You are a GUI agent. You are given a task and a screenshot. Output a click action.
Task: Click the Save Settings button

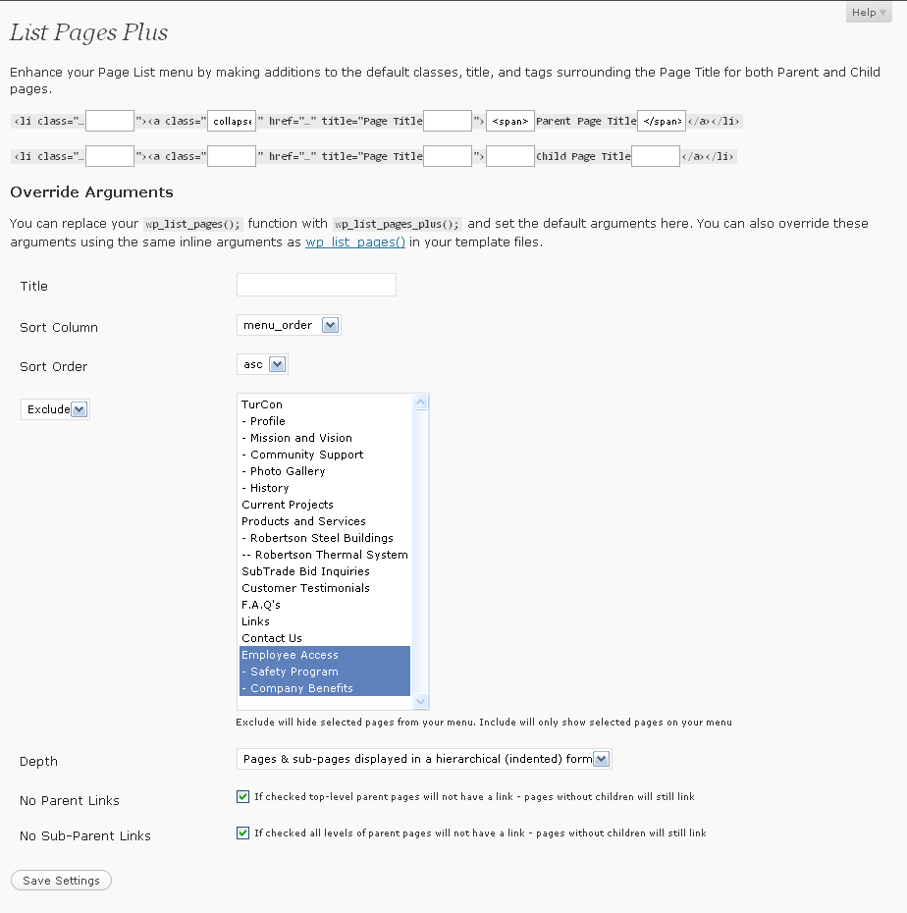pyautogui.click(x=61, y=881)
